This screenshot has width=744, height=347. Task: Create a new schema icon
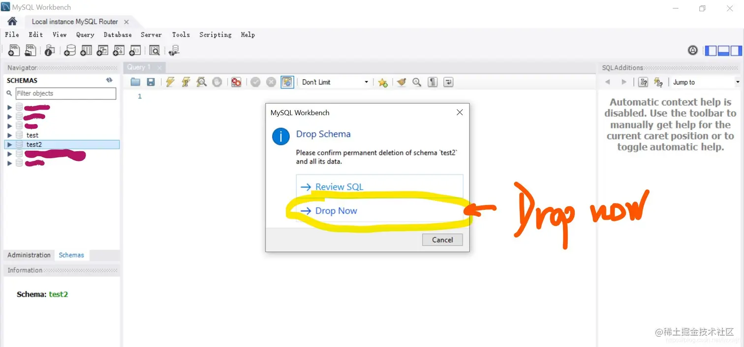70,50
